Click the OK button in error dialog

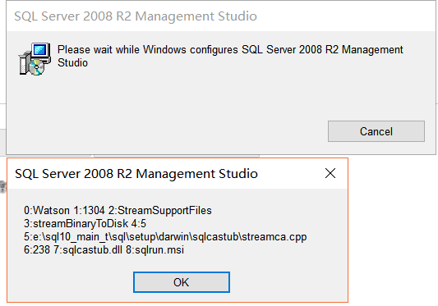182,282
